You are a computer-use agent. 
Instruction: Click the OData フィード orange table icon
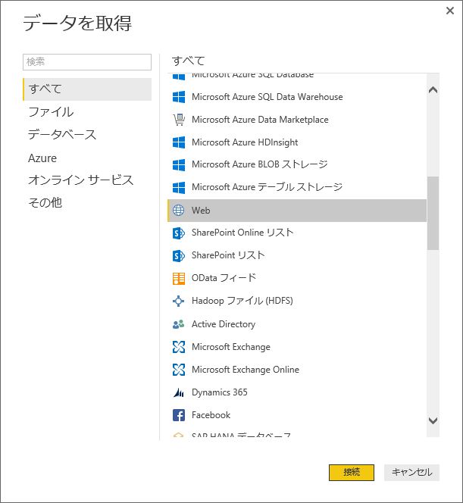(x=179, y=279)
